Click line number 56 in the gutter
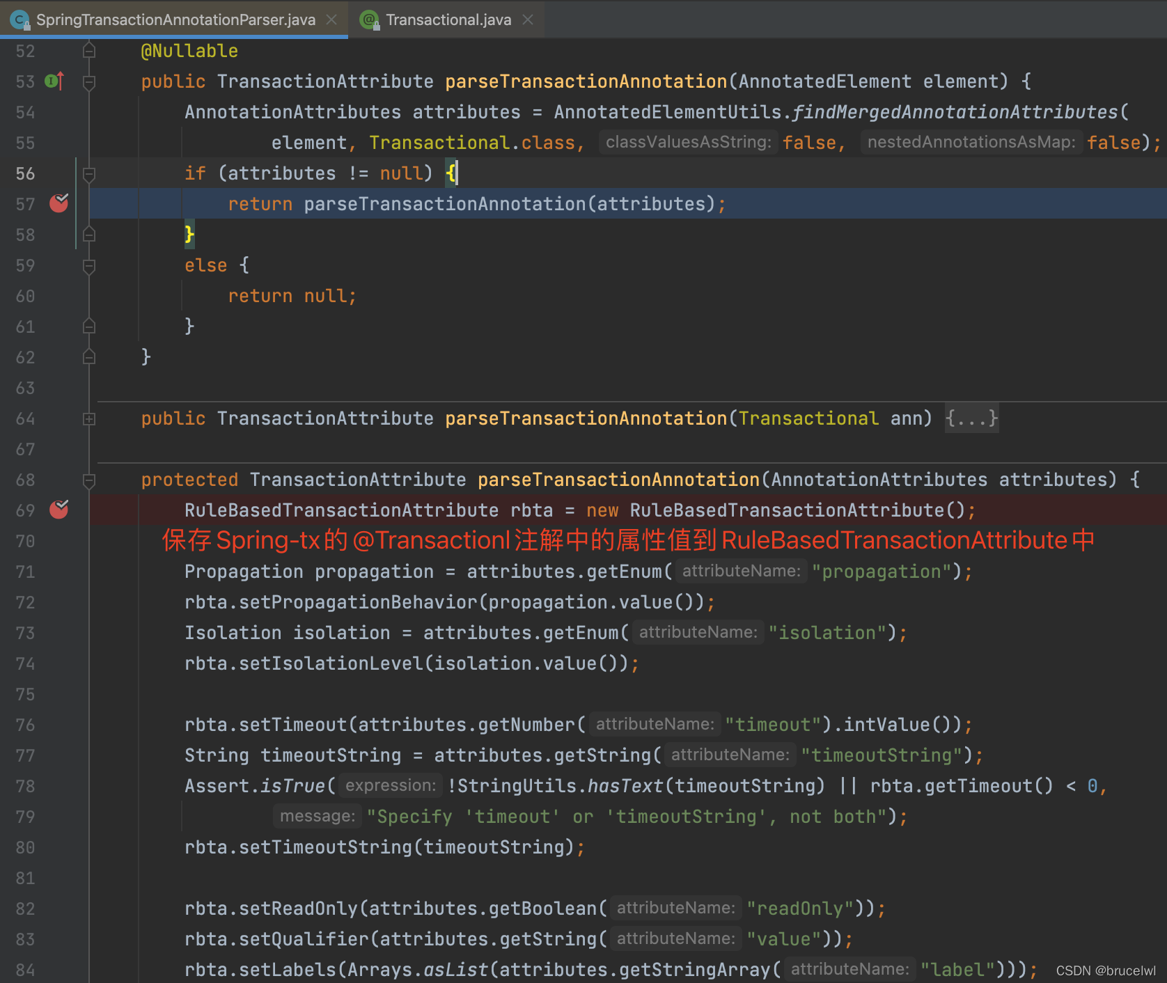1167x983 pixels. (x=25, y=173)
